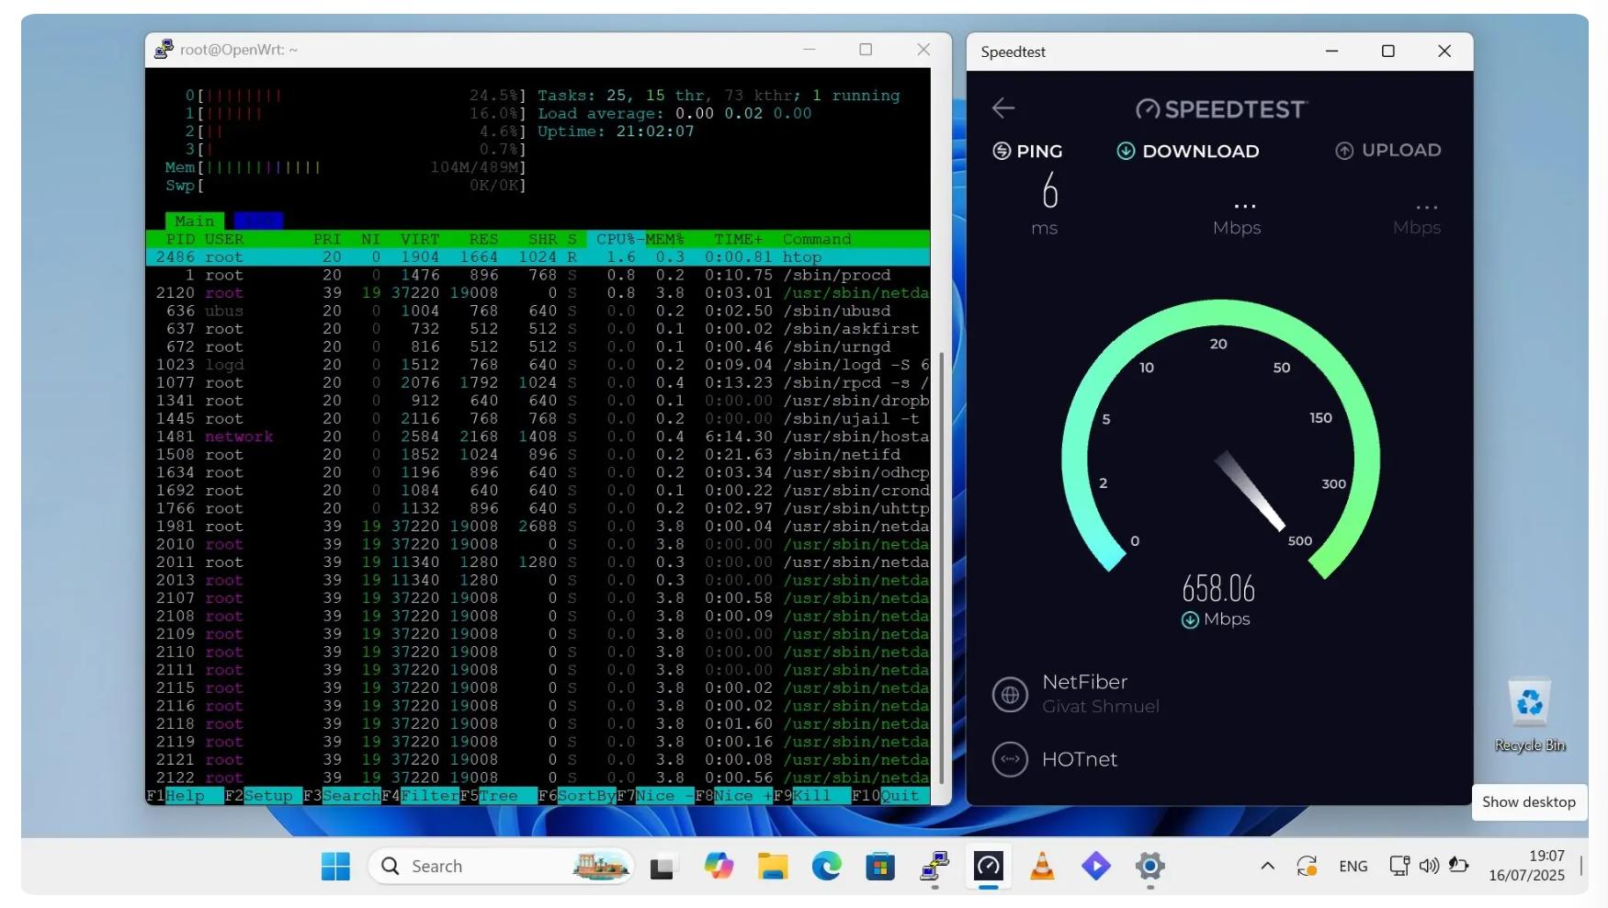Click the NetFiber globe provider icon
This screenshot has height=908, width=1608.
(1011, 695)
